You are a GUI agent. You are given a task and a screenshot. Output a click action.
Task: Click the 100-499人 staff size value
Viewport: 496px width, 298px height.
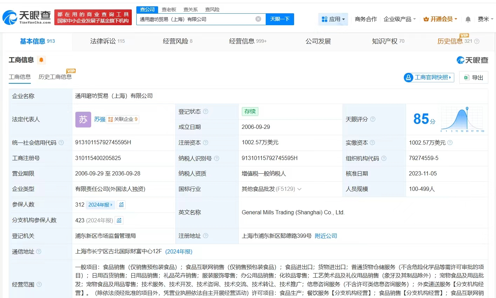(422, 189)
